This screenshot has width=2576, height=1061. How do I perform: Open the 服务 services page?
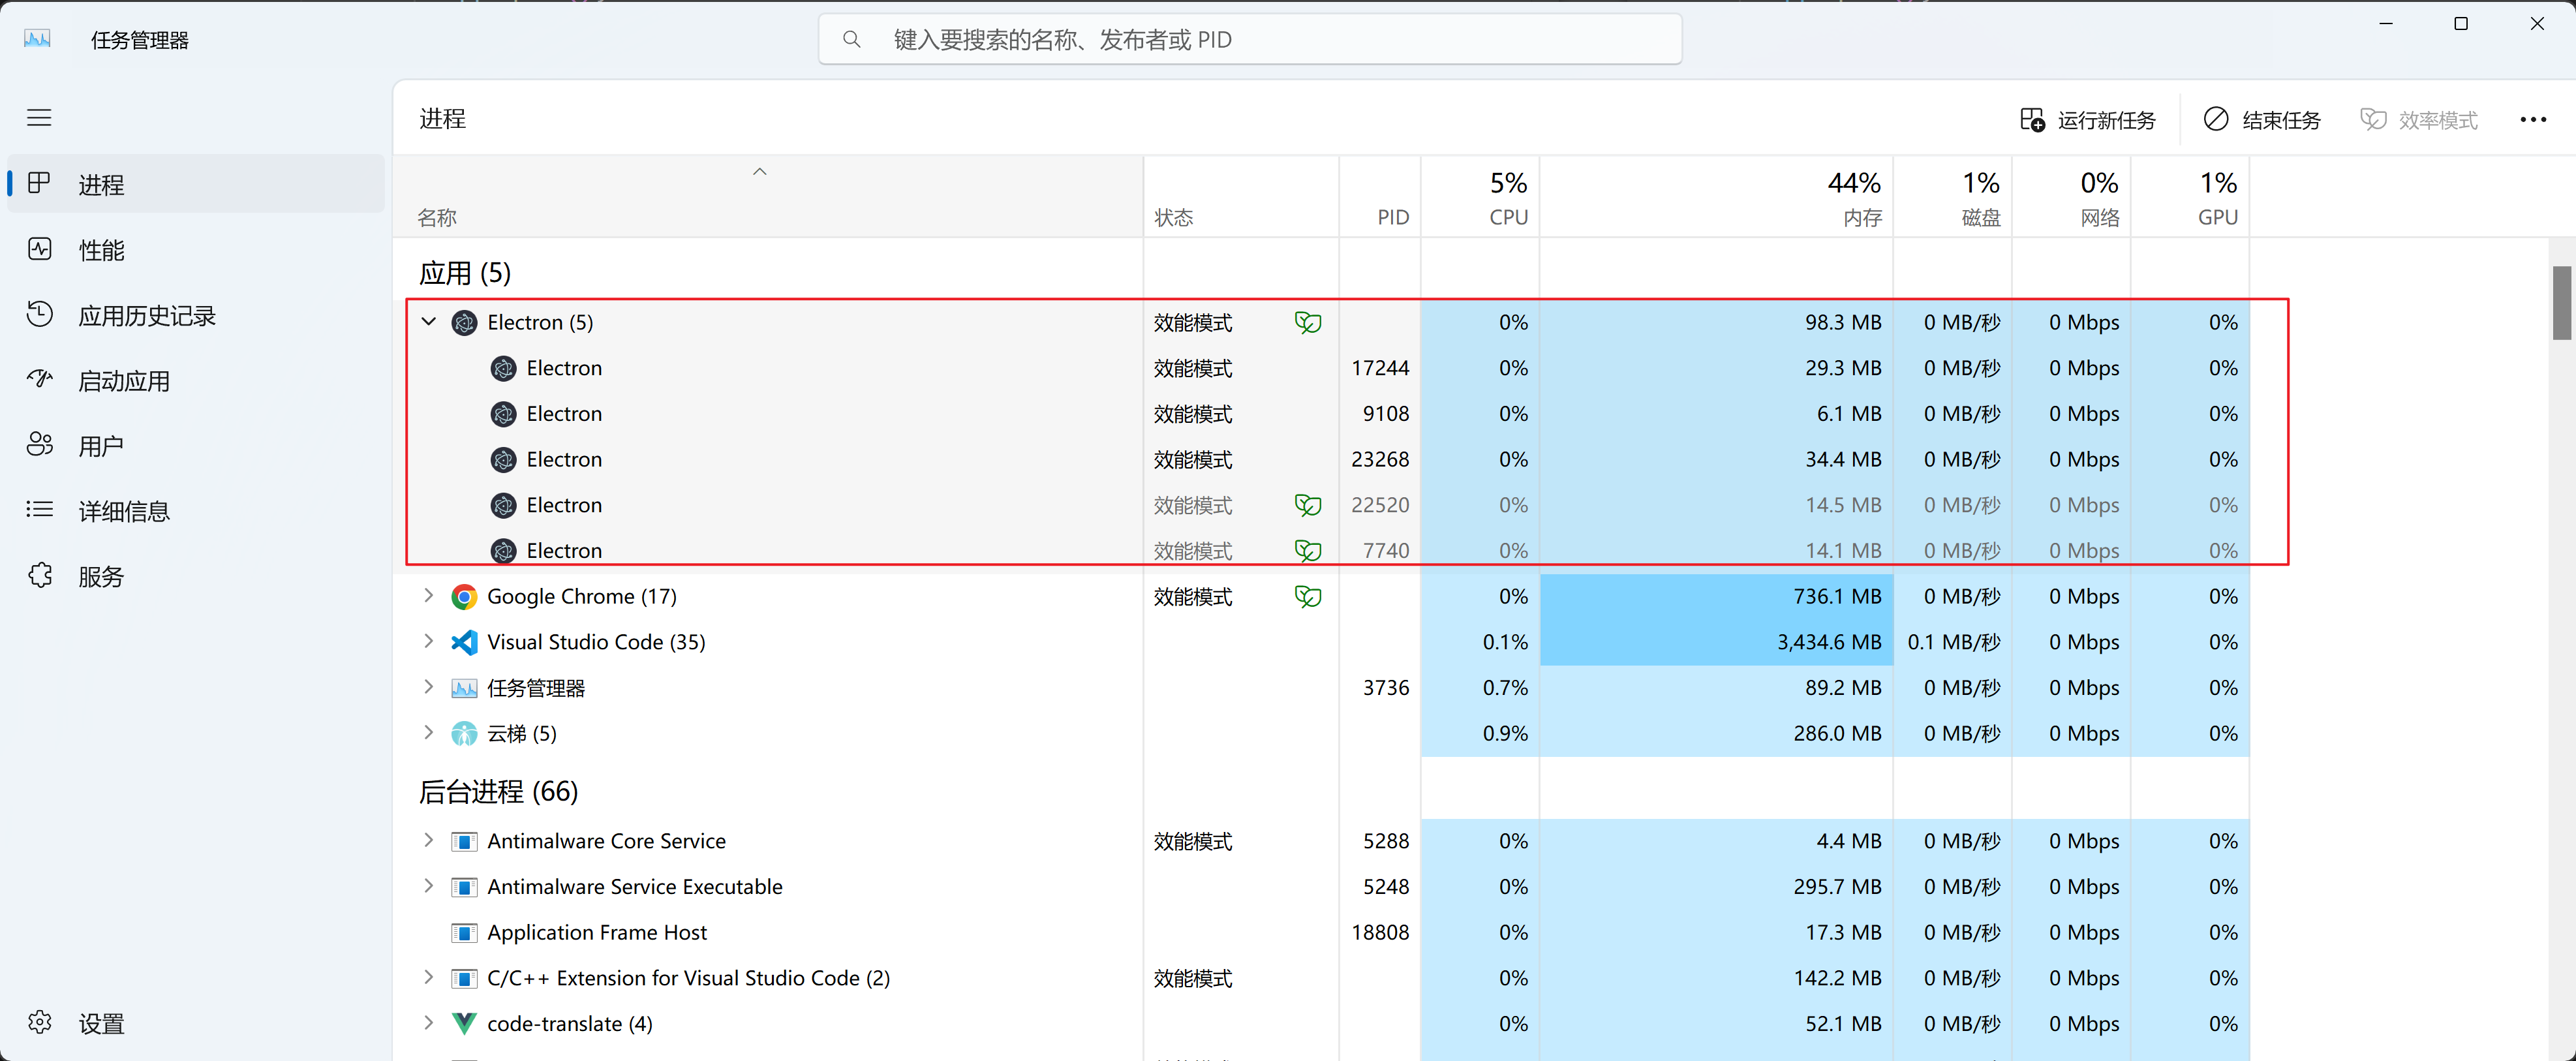(x=196, y=577)
